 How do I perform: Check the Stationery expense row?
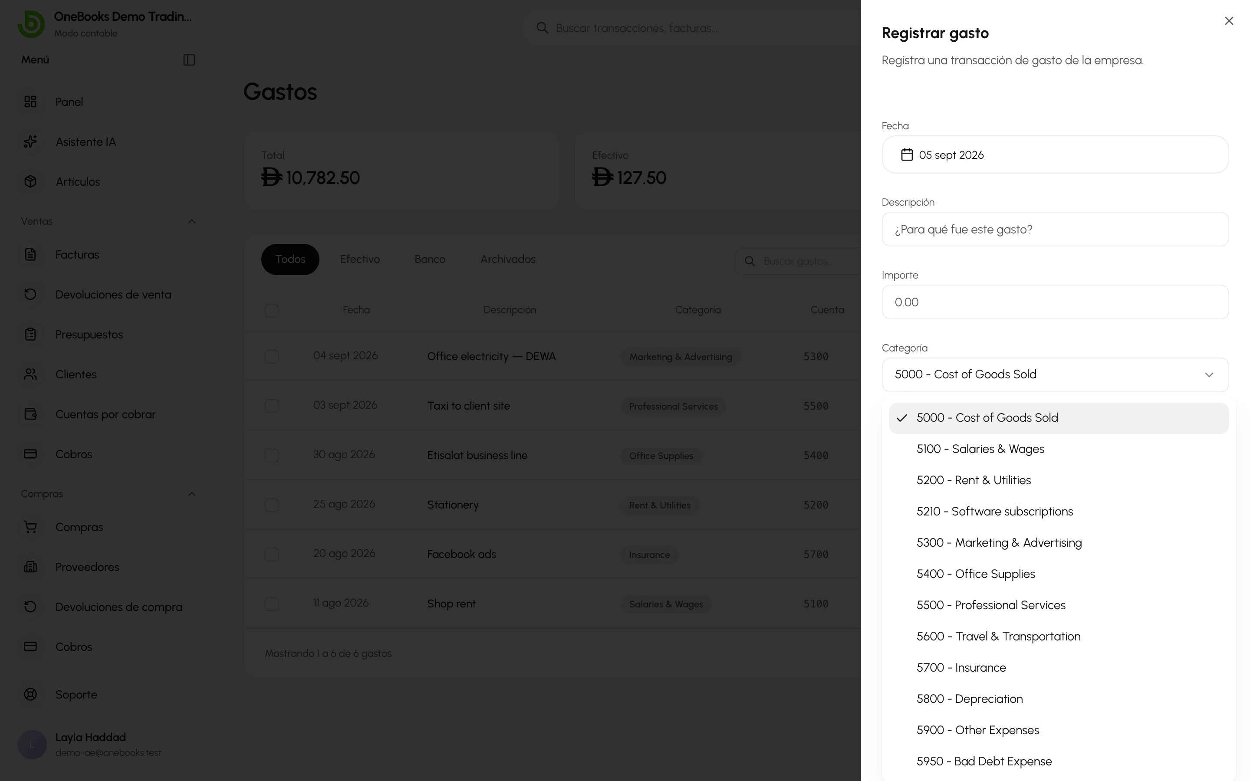pos(272,505)
